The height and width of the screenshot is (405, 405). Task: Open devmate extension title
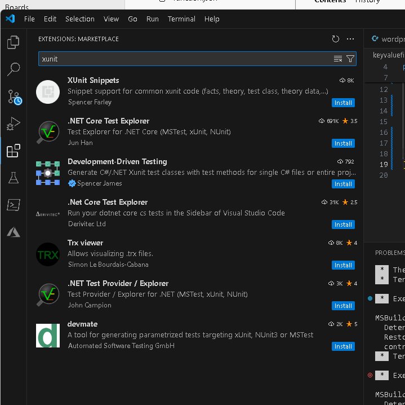click(82, 324)
